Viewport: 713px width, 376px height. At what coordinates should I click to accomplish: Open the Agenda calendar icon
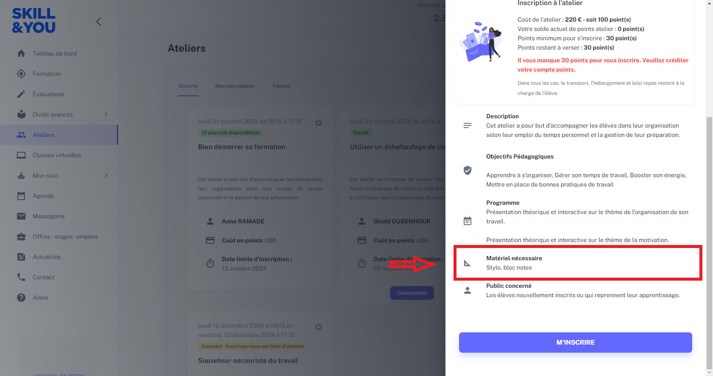[21, 196]
